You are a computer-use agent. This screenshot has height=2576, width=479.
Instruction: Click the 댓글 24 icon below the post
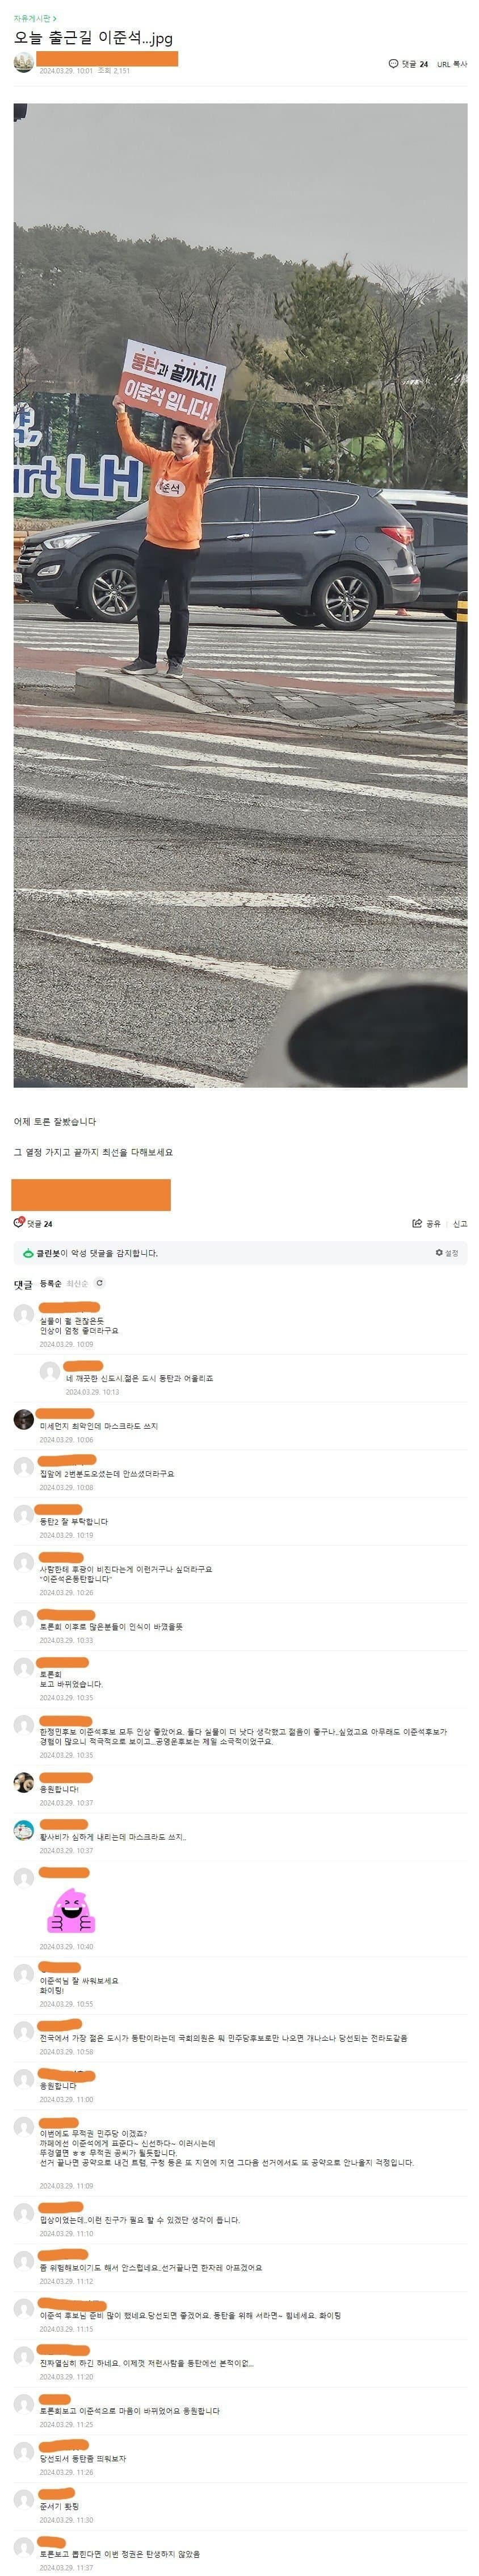click(x=33, y=1223)
